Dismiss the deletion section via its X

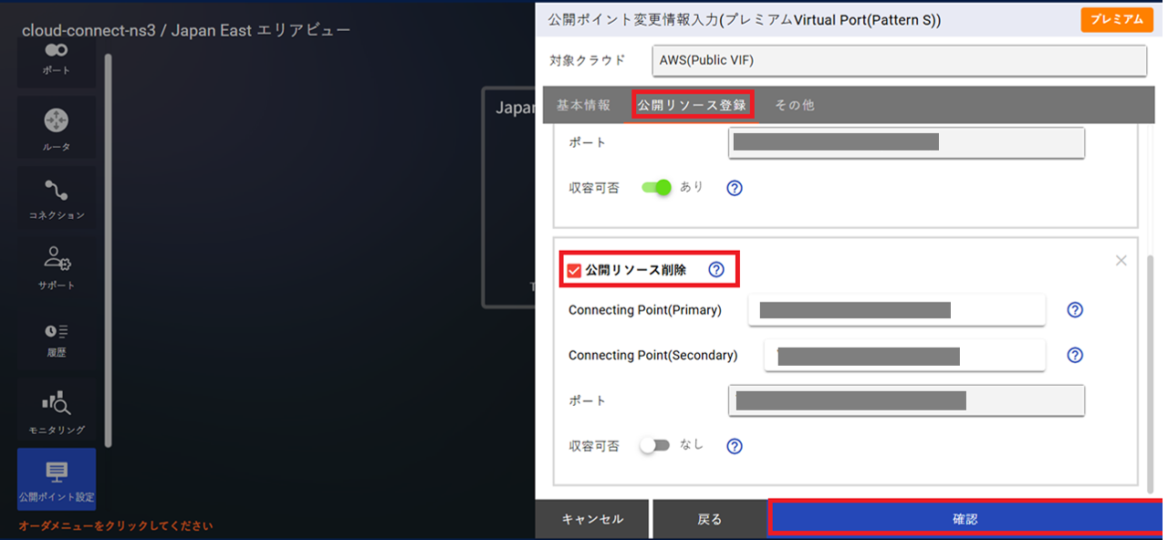1121,260
